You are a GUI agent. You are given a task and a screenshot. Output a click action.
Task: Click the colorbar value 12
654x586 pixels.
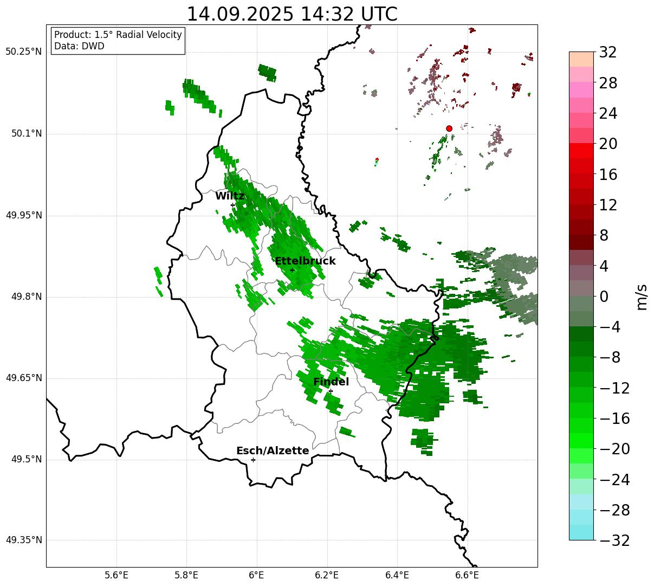point(608,205)
